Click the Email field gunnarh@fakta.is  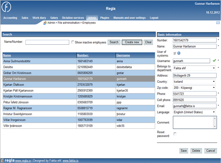click(x=195, y=106)
